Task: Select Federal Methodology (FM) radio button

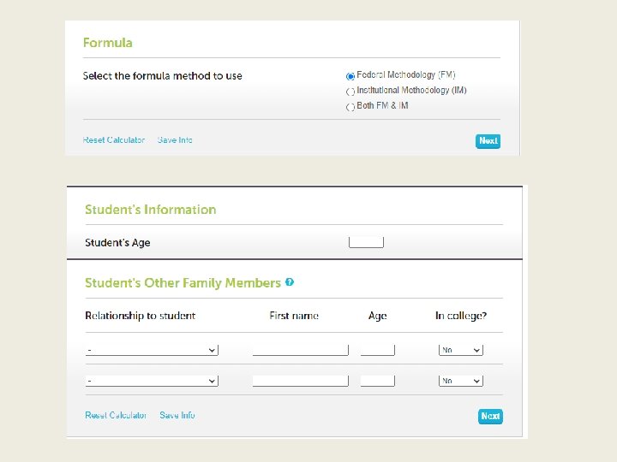Action: pos(350,77)
